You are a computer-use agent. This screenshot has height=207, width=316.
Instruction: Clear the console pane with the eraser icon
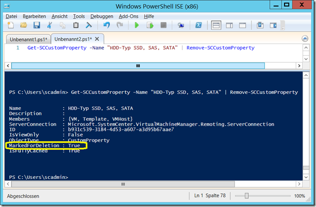pos(89,25)
